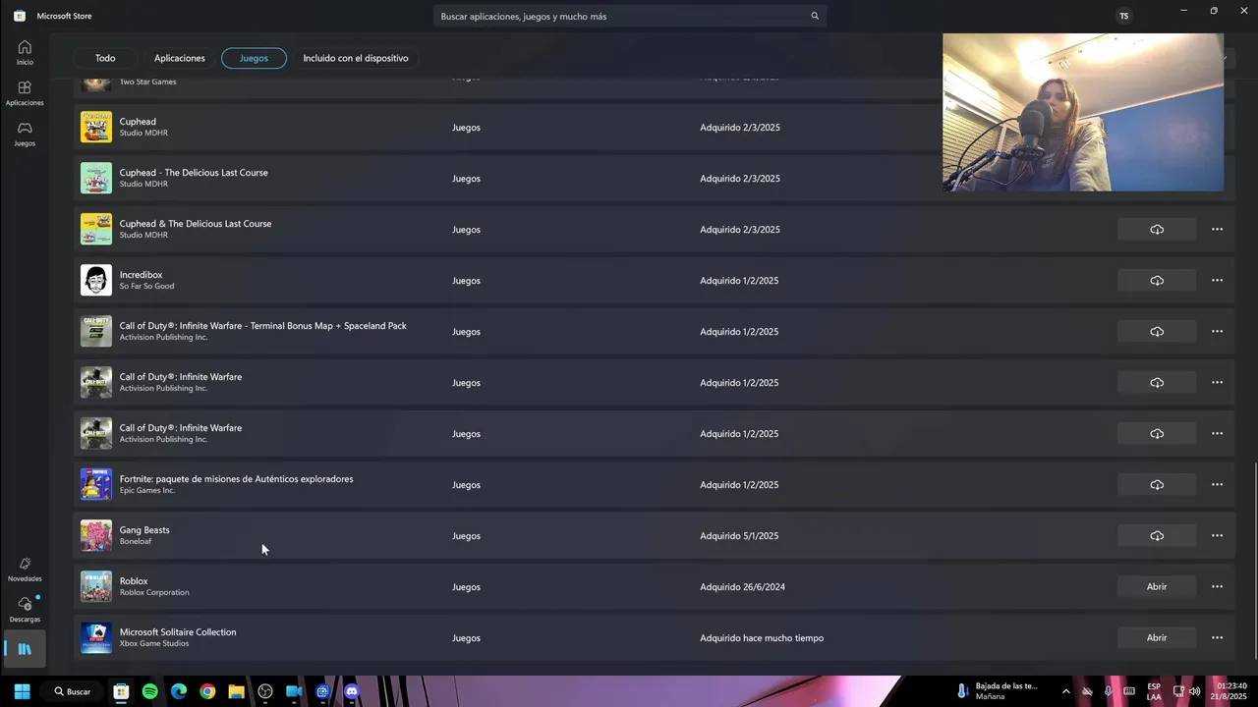Image resolution: width=1258 pixels, height=707 pixels.
Task: Select Incluido con el dispositivo filter
Action: tap(356, 58)
